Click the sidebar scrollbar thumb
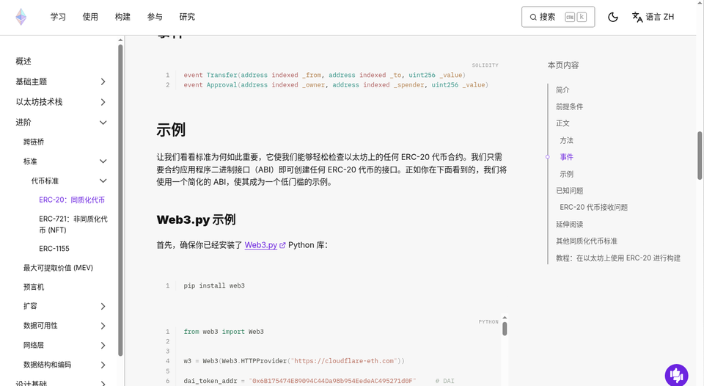The image size is (704, 386). click(x=120, y=200)
